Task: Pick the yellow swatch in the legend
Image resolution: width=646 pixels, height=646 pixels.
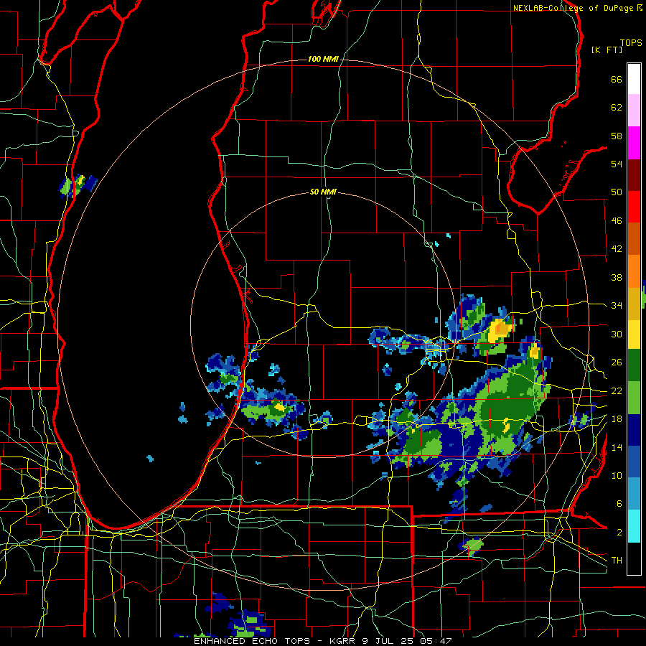Action: pos(634,334)
